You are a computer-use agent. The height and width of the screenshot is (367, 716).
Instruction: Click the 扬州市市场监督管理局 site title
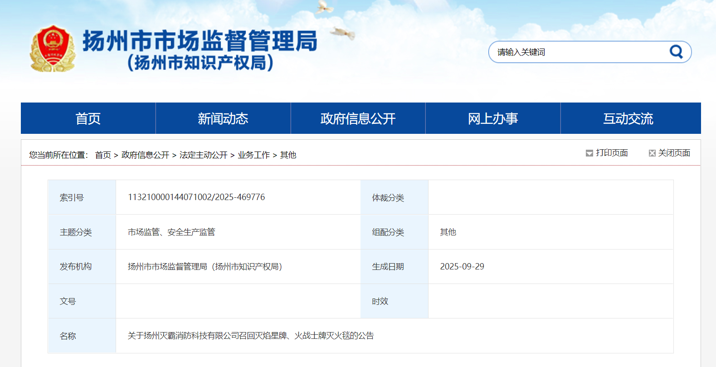(200, 41)
